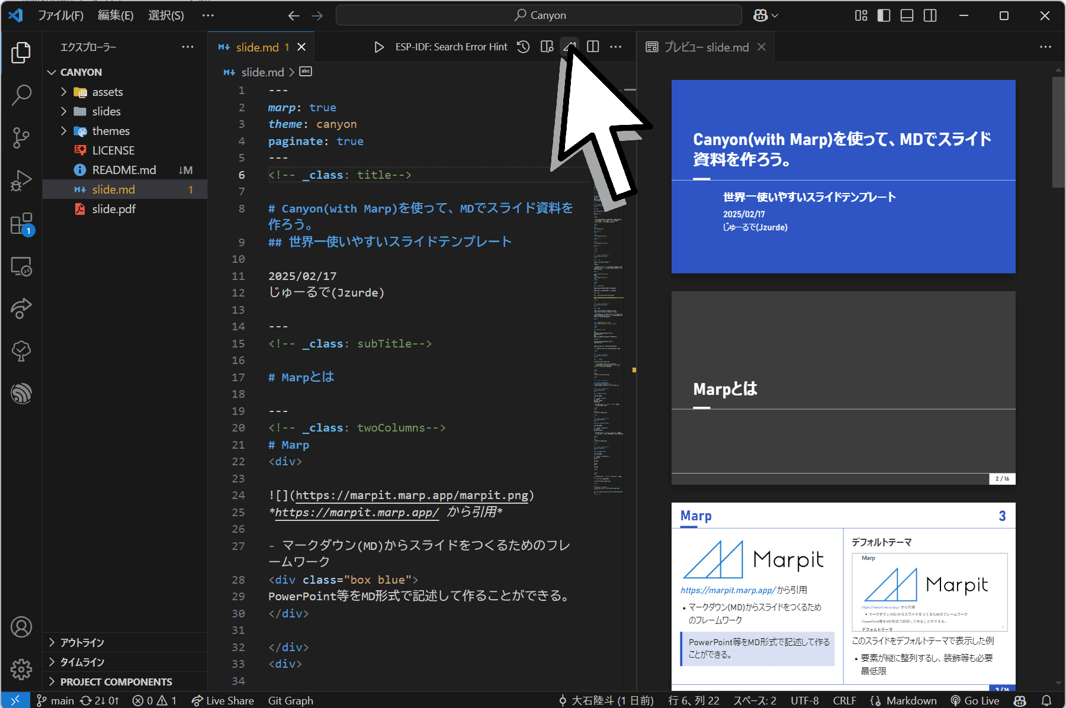Viewport: 1066px width, 708px height.
Task: Expand the assets folder
Action: tap(107, 92)
